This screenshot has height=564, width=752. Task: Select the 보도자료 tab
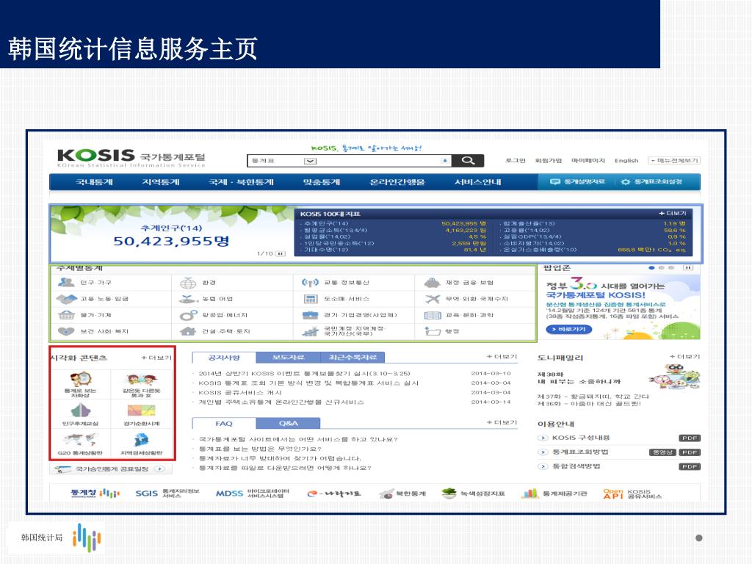pyautogui.click(x=288, y=358)
